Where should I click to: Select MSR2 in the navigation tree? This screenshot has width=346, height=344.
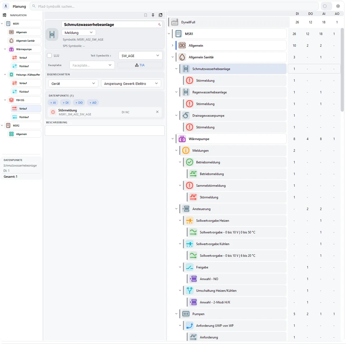23,125
